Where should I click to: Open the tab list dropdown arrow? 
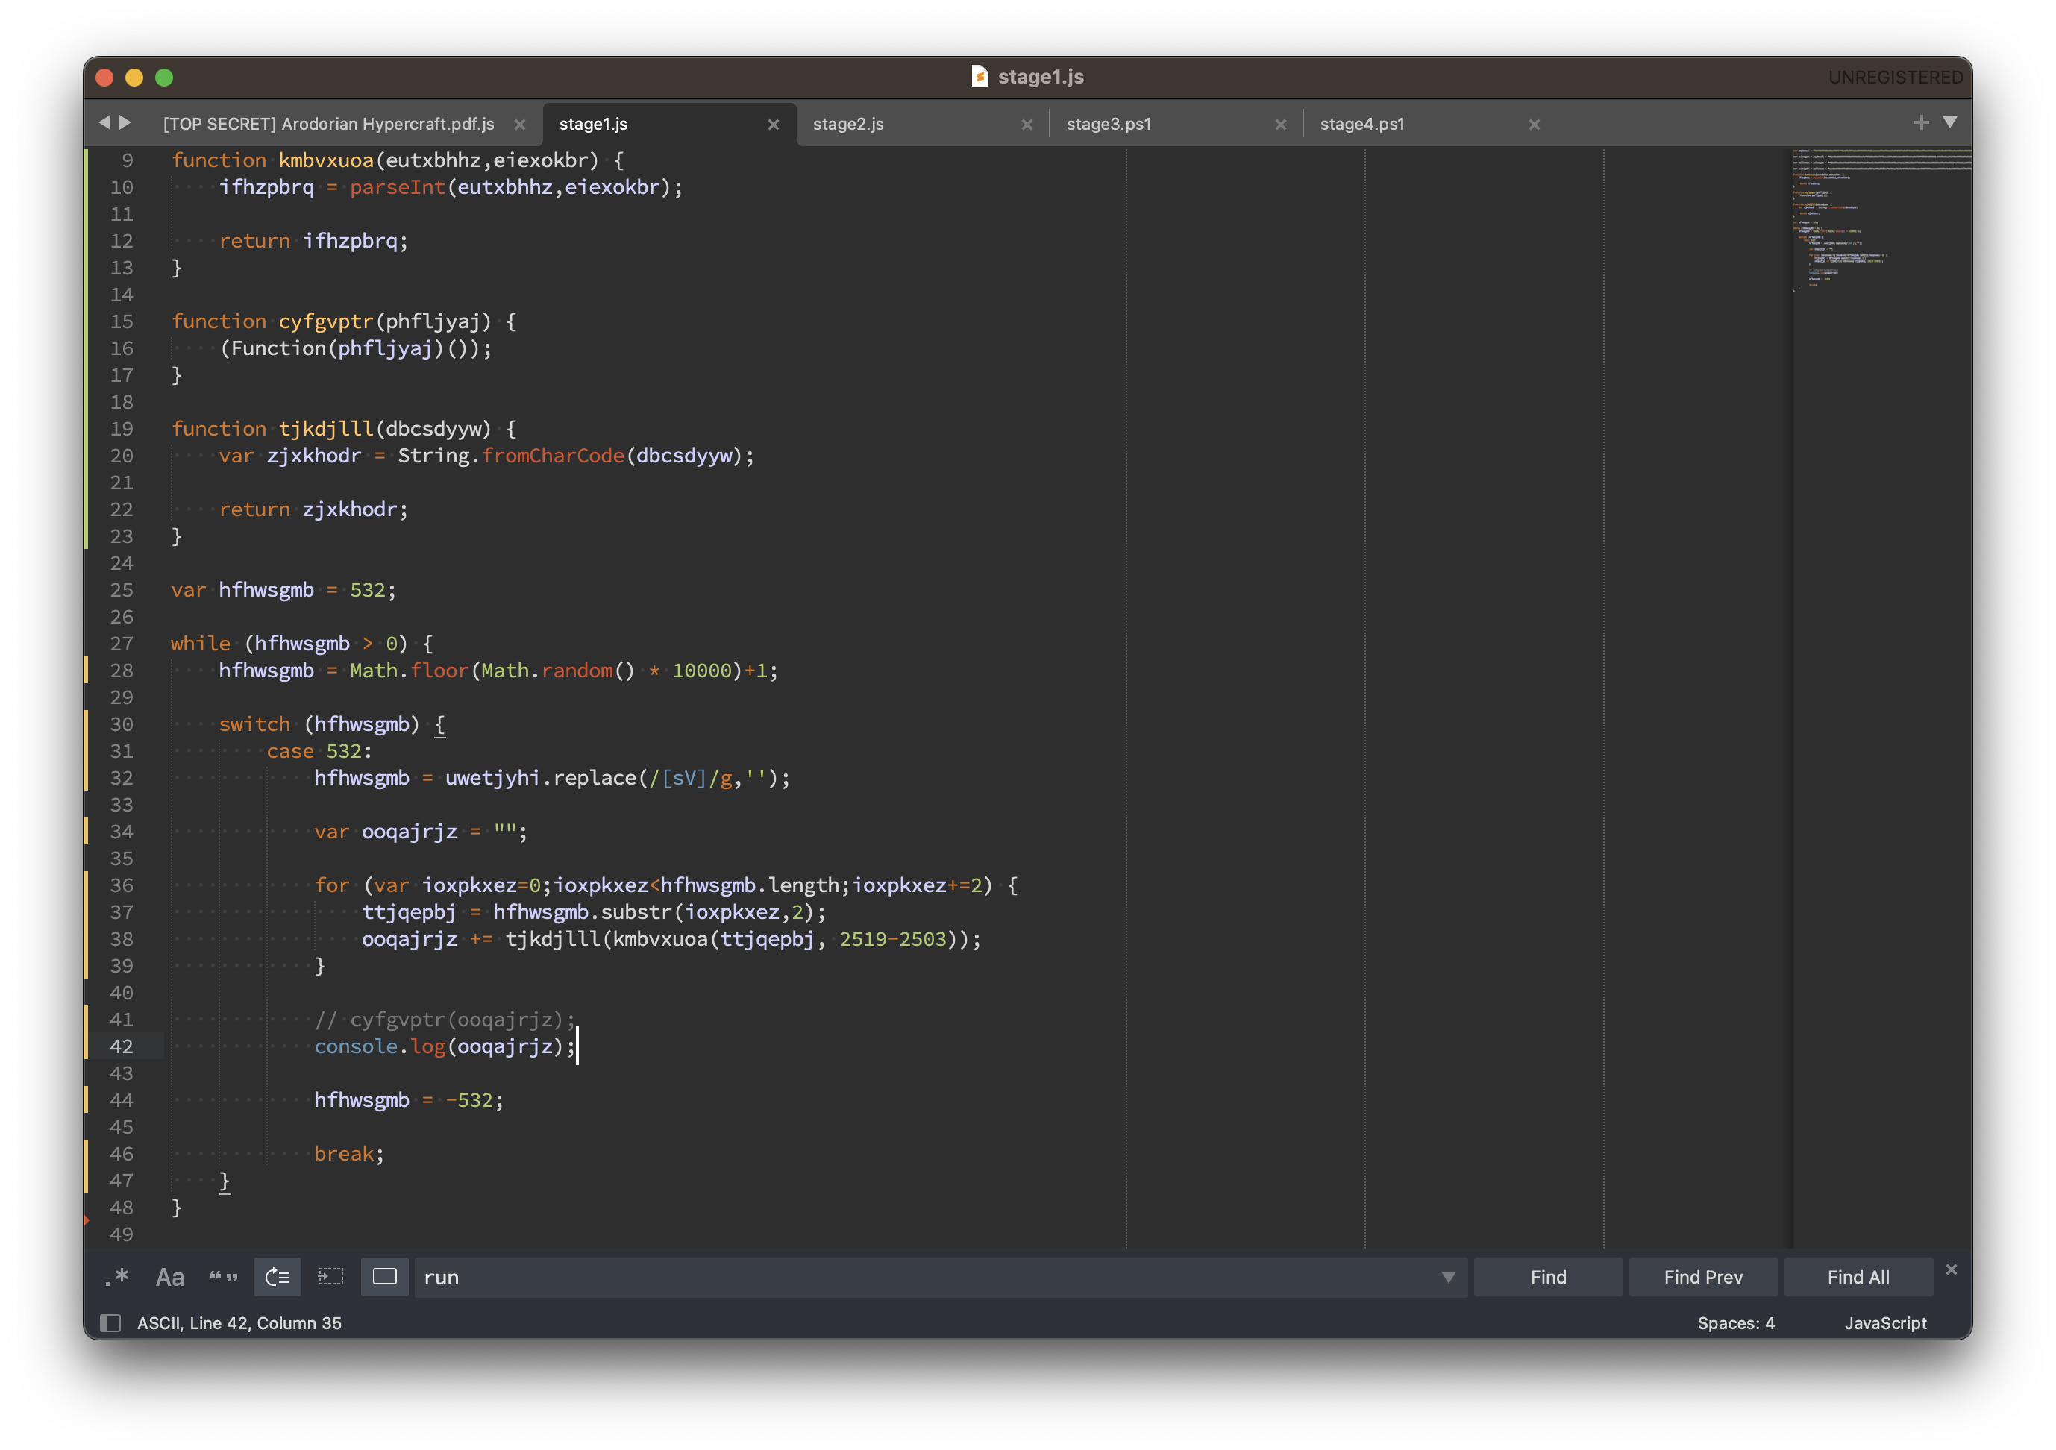1949,122
